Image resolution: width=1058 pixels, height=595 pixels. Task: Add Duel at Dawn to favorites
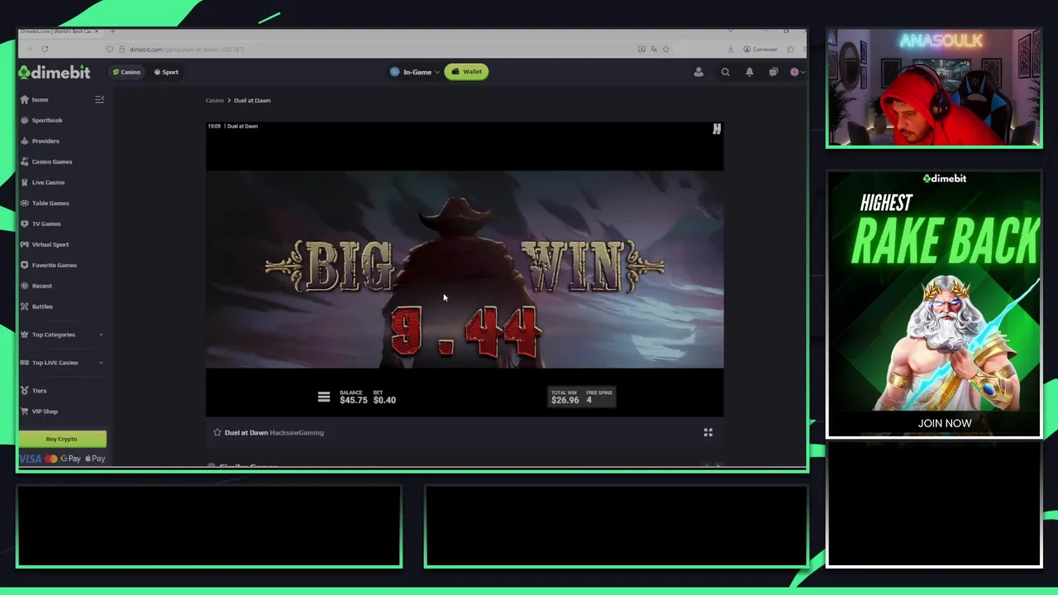[x=217, y=432]
